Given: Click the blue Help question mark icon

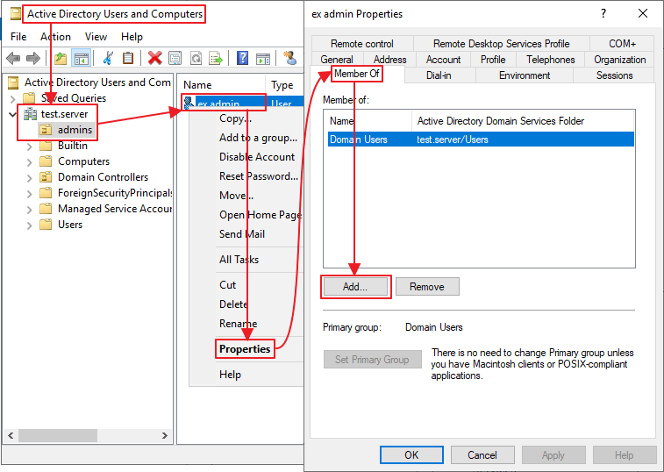Looking at the screenshot, I should (243, 58).
